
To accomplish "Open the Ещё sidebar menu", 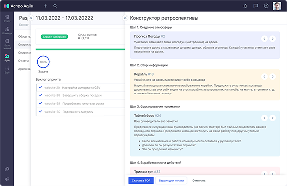I will [7, 70].
